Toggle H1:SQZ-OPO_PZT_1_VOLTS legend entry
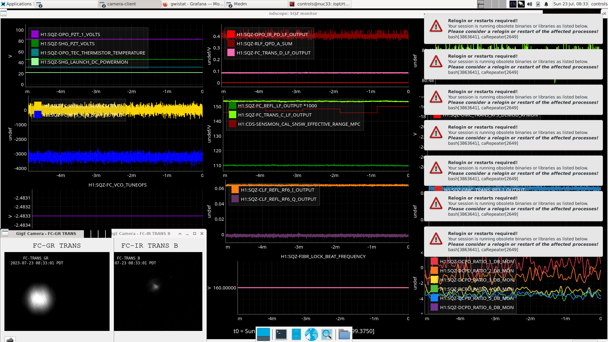The height and width of the screenshot is (342, 608). 70,35
